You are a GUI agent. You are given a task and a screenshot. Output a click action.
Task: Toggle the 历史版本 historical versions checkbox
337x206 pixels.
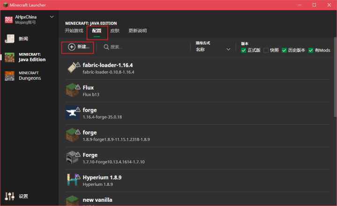point(284,50)
